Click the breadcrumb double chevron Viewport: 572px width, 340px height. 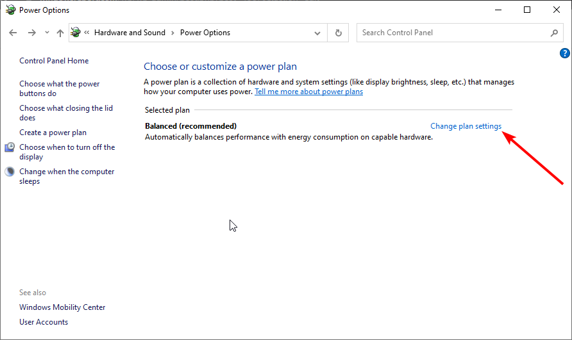pos(87,33)
